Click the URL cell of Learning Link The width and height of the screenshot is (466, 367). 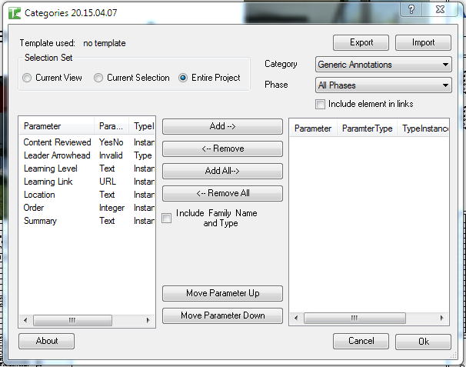[108, 182]
